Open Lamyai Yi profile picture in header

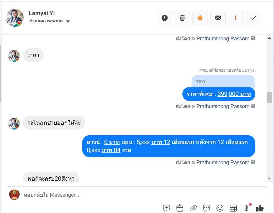[15, 18]
